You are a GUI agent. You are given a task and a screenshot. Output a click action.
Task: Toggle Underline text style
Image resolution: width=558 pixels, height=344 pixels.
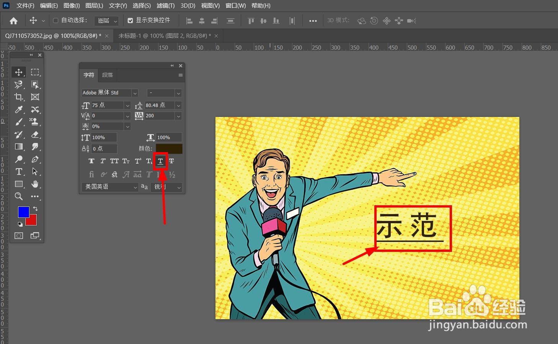pos(160,161)
